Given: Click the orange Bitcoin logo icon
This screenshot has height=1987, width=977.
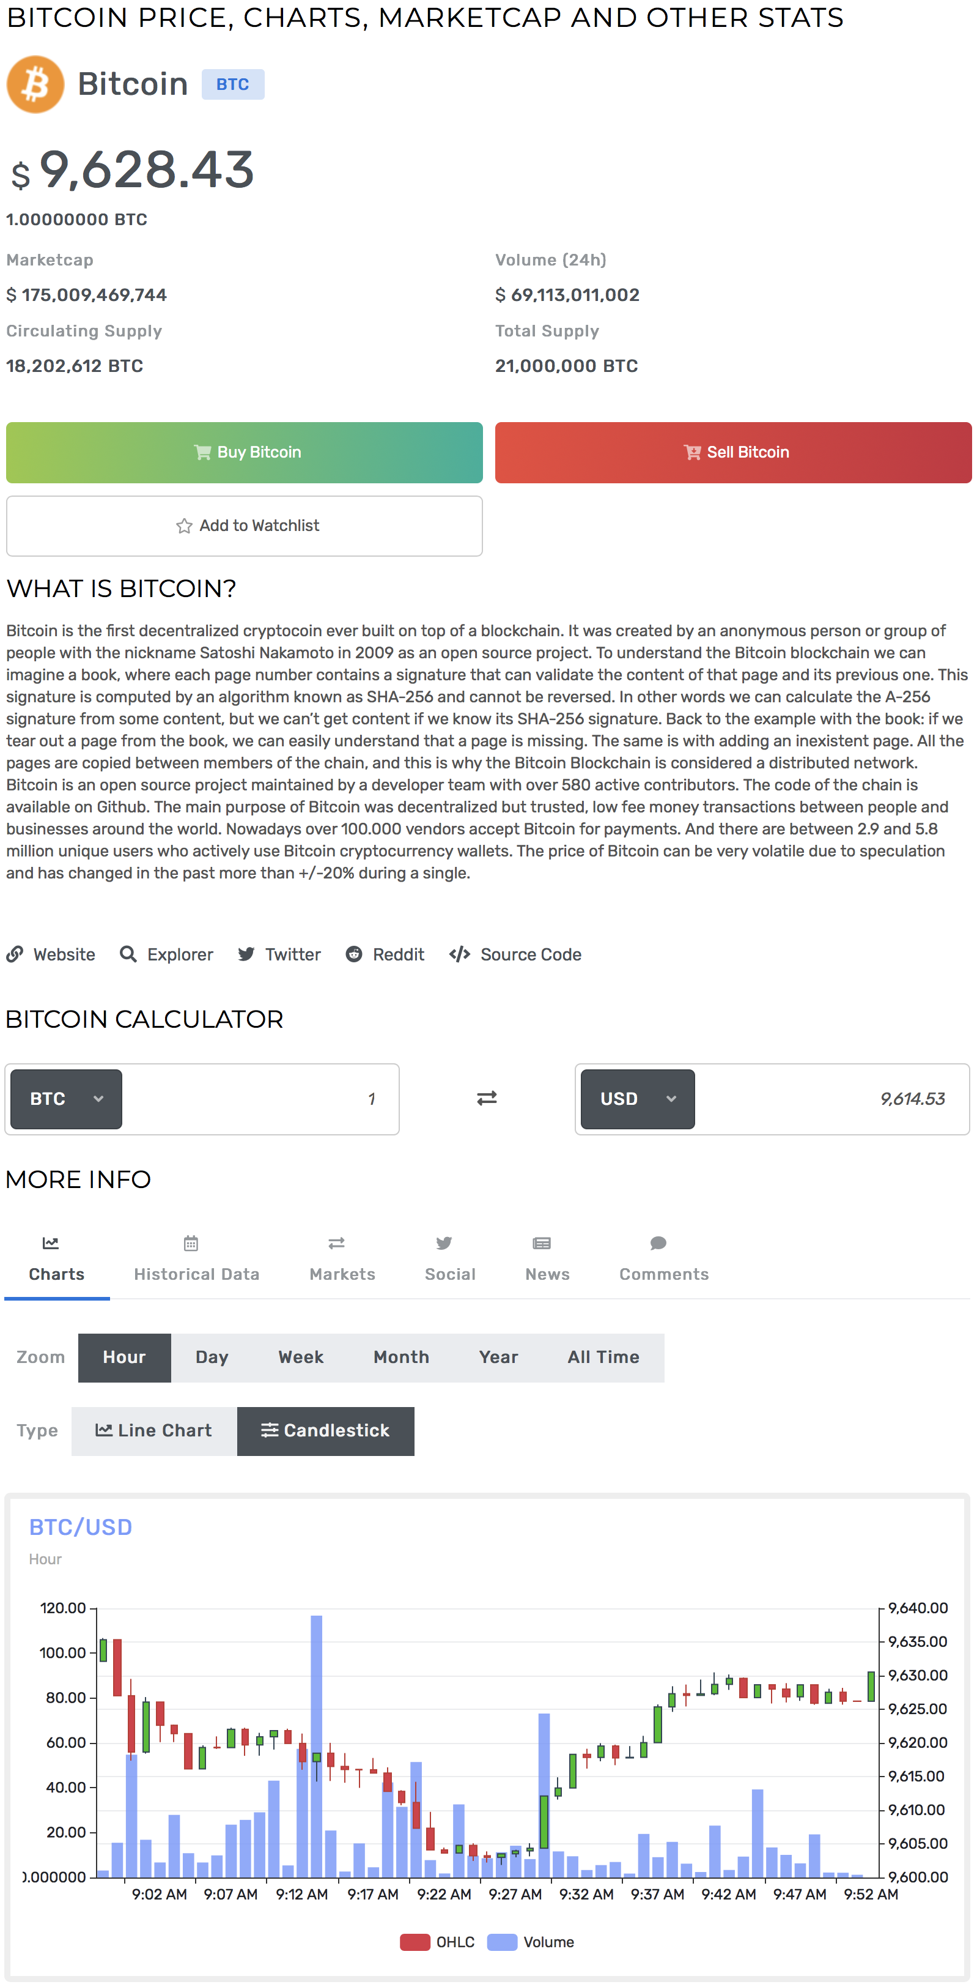Looking at the screenshot, I should point(35,84).
